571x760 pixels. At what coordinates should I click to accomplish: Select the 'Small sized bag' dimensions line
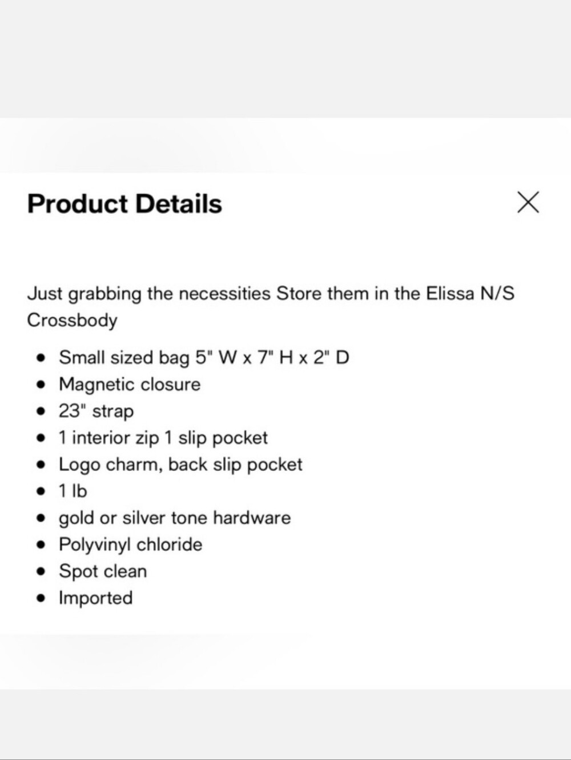204,358
